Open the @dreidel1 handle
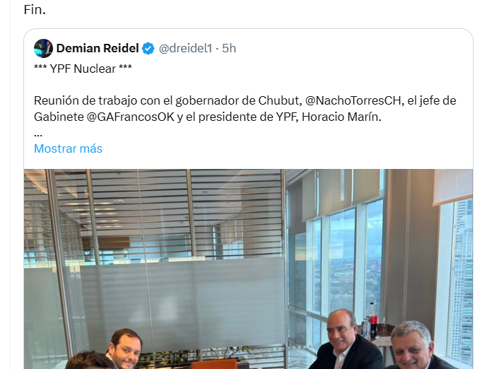This screenshot has height=369, width=482. [x=187, y=48]
